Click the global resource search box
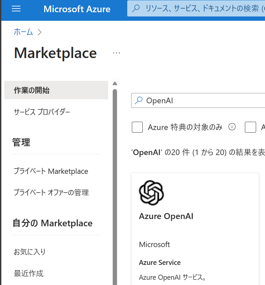The height and width of the screenshot is (285, 265). coord(196,8)
